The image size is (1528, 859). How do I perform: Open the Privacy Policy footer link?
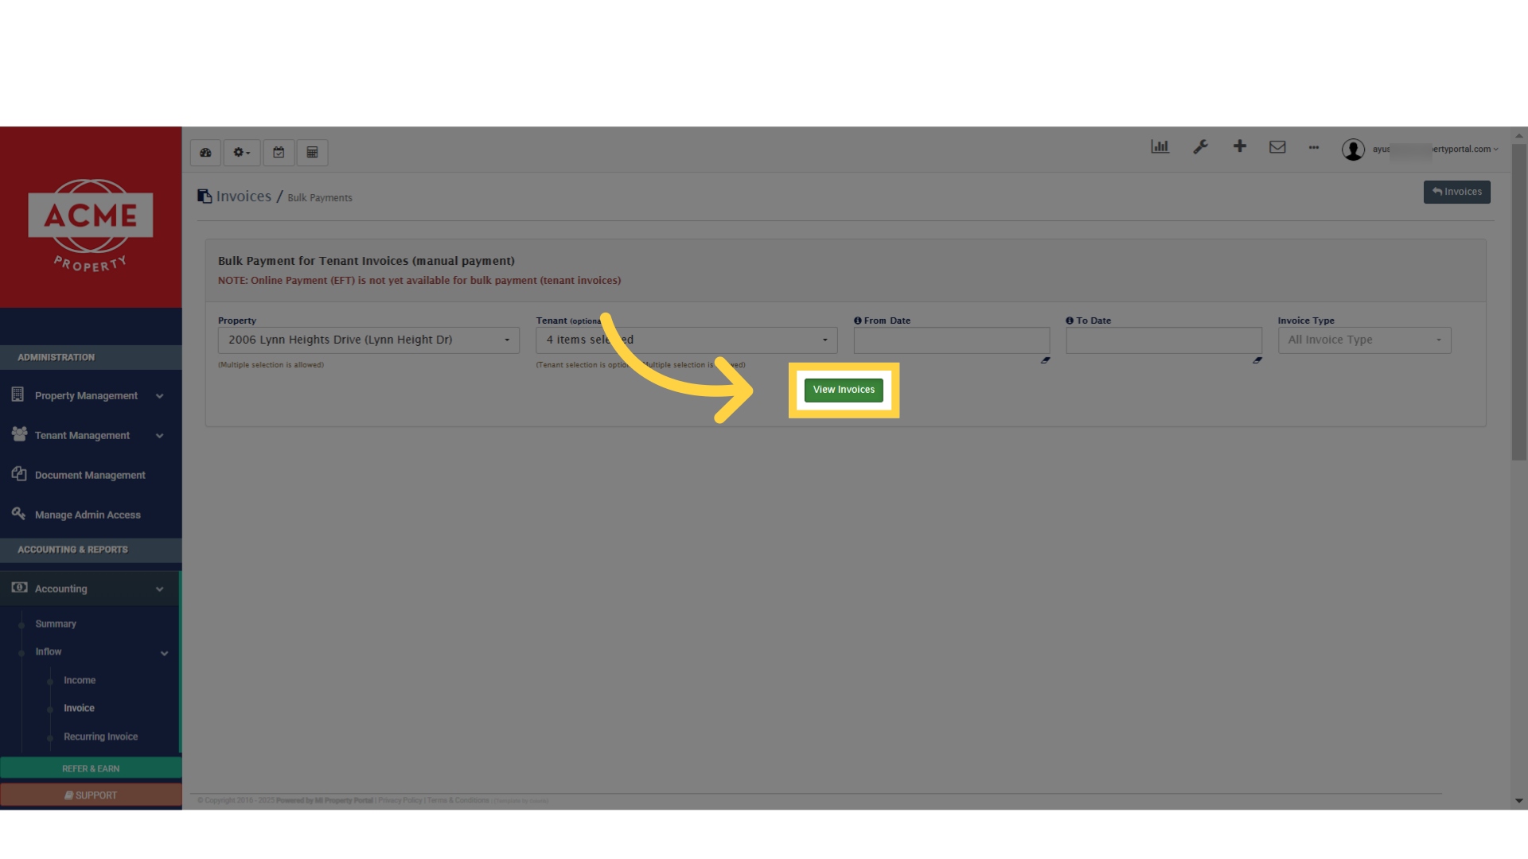click(400, 801)
